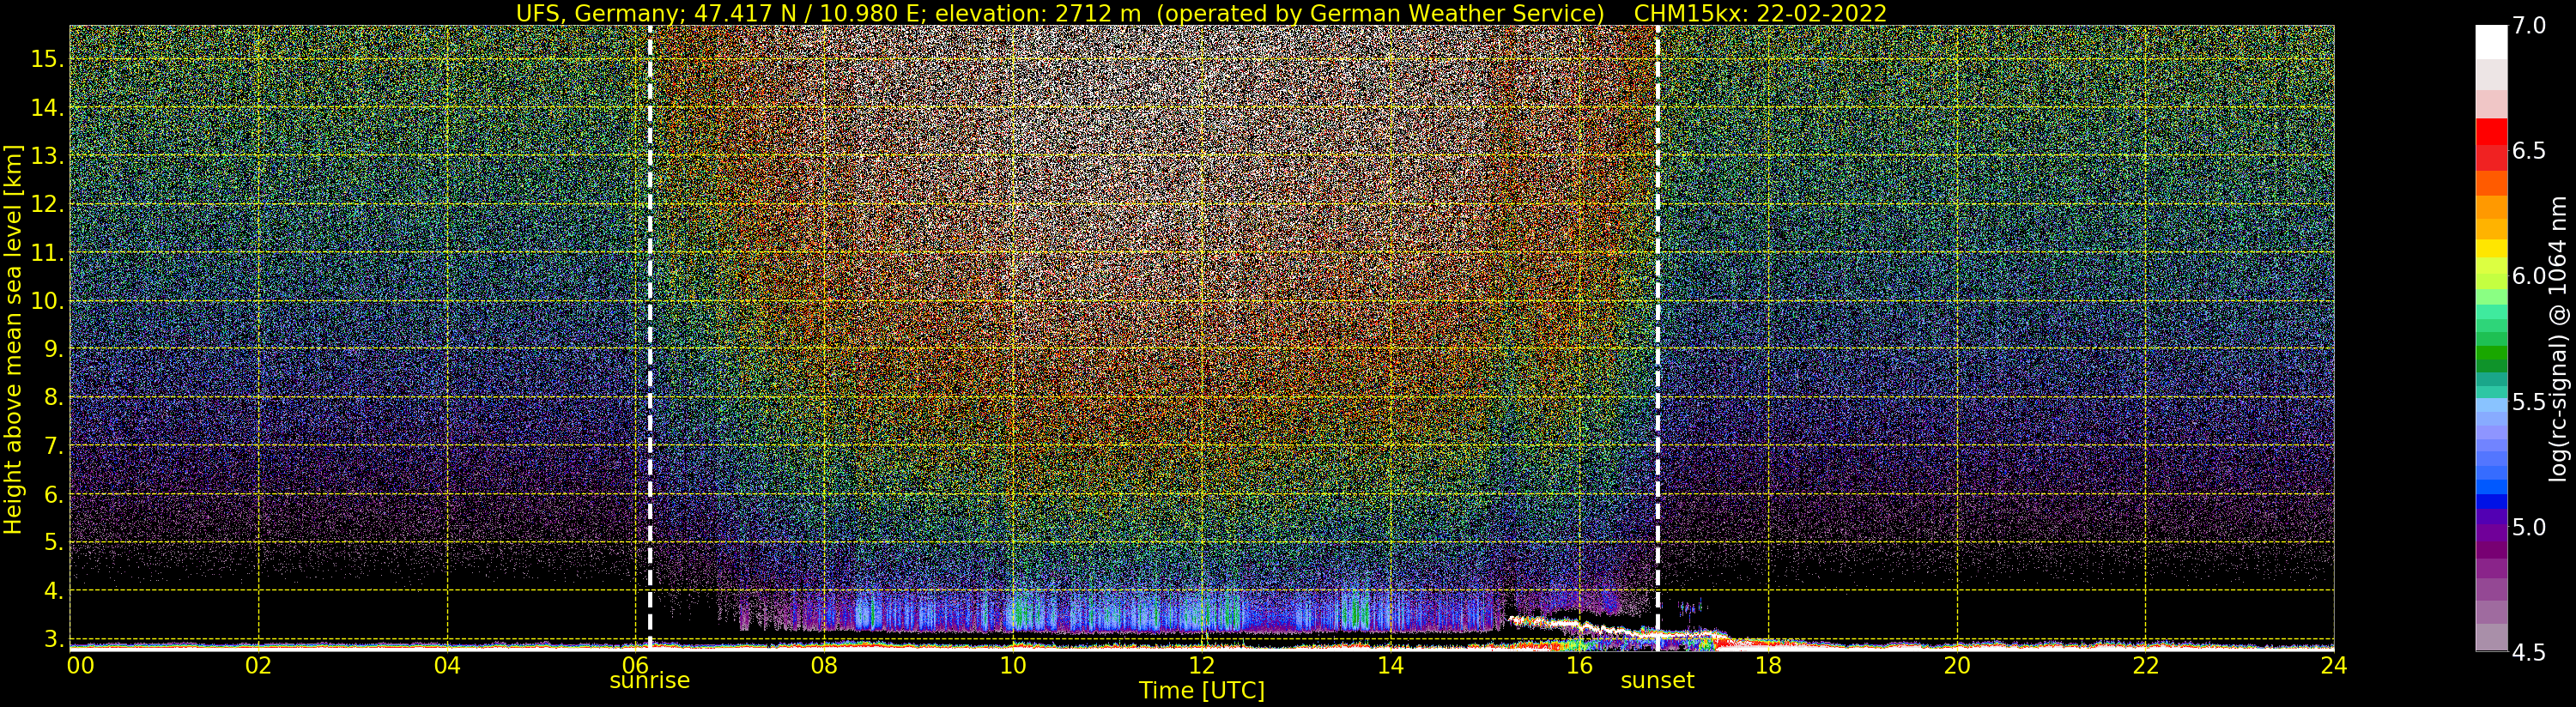Screen dimensions: 2576x707
Task: Click the 'sunrise' label below the axis
Action: [x=650, y=680]
